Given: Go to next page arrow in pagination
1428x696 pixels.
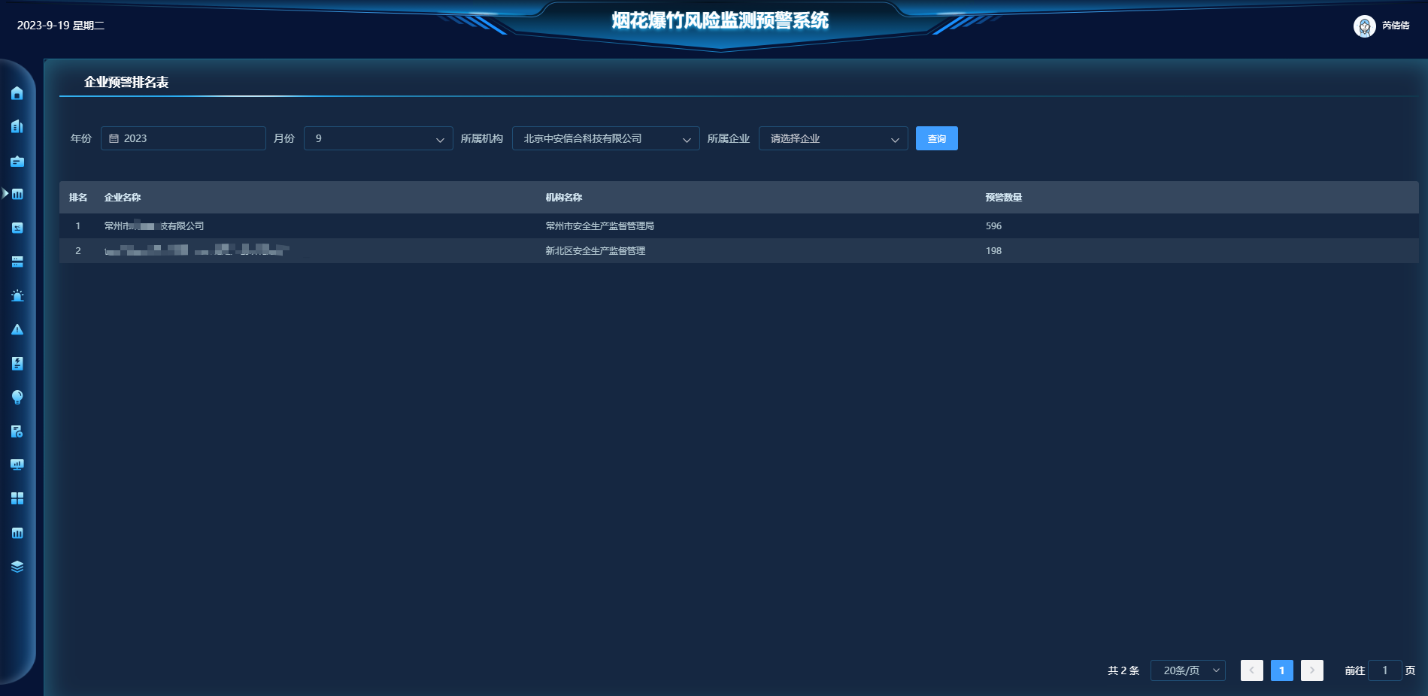Looking at the screenshot, I should (x=1311, y=670).
